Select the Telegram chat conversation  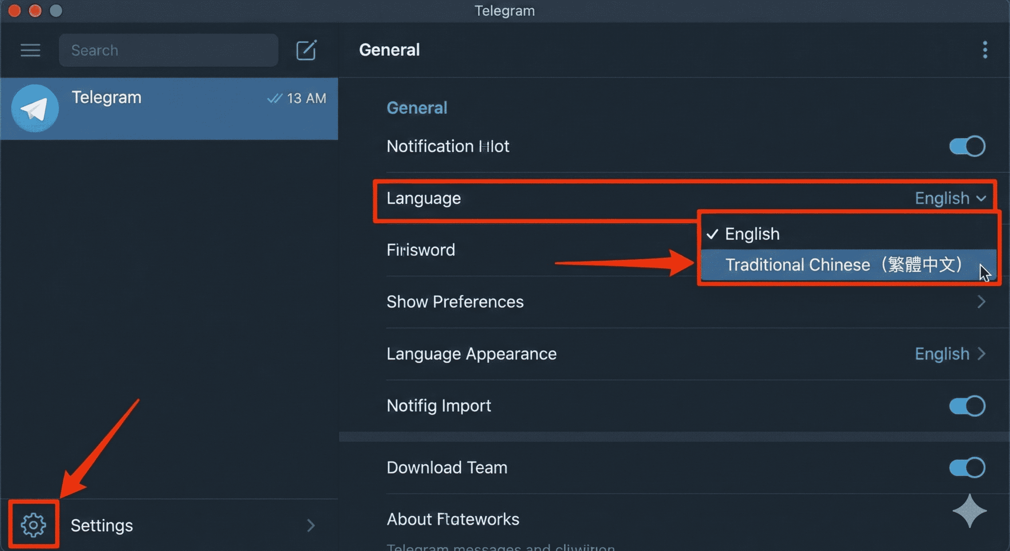[x=170, y=108]
